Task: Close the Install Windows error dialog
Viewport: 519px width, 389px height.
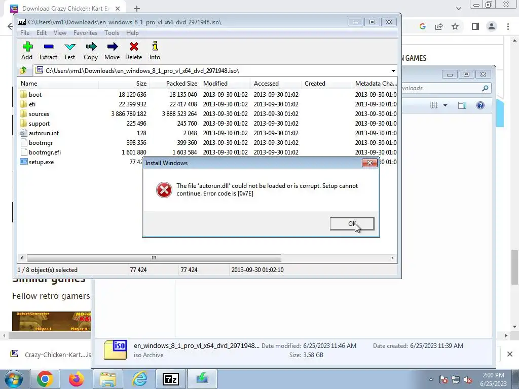Action: [369, 163]
